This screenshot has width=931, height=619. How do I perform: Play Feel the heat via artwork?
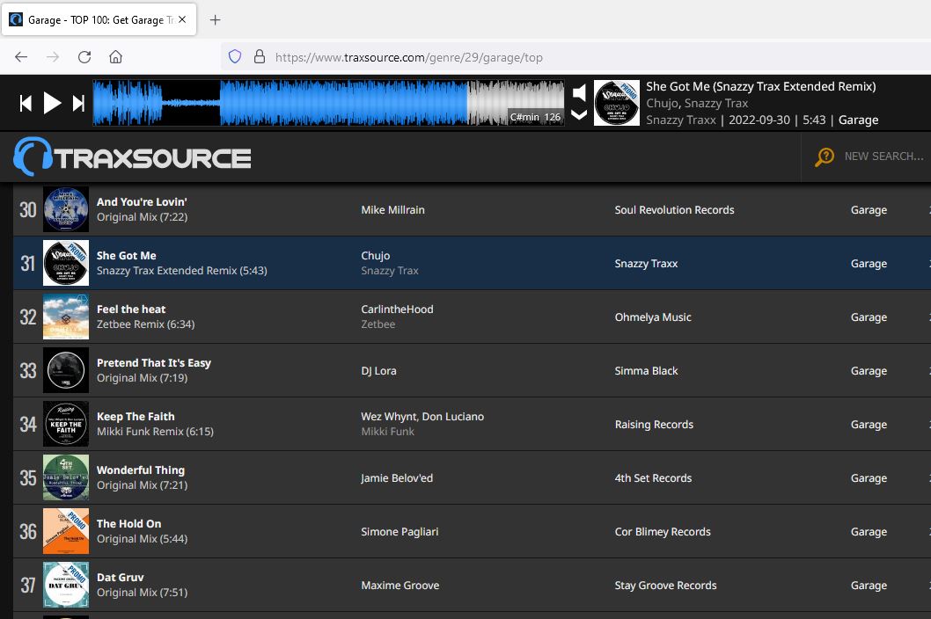tap(66, 317)
